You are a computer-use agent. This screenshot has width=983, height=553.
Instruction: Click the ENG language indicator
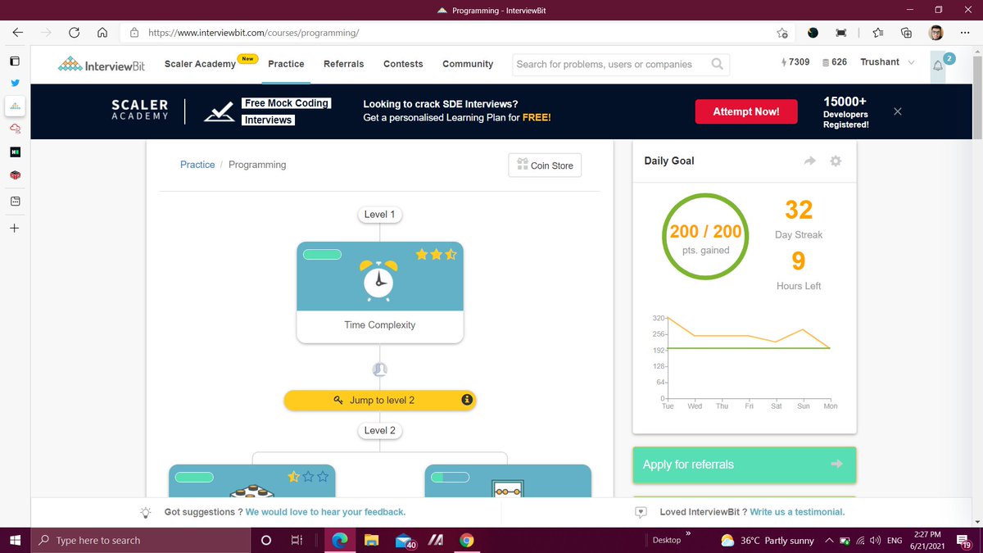point(895,541)
